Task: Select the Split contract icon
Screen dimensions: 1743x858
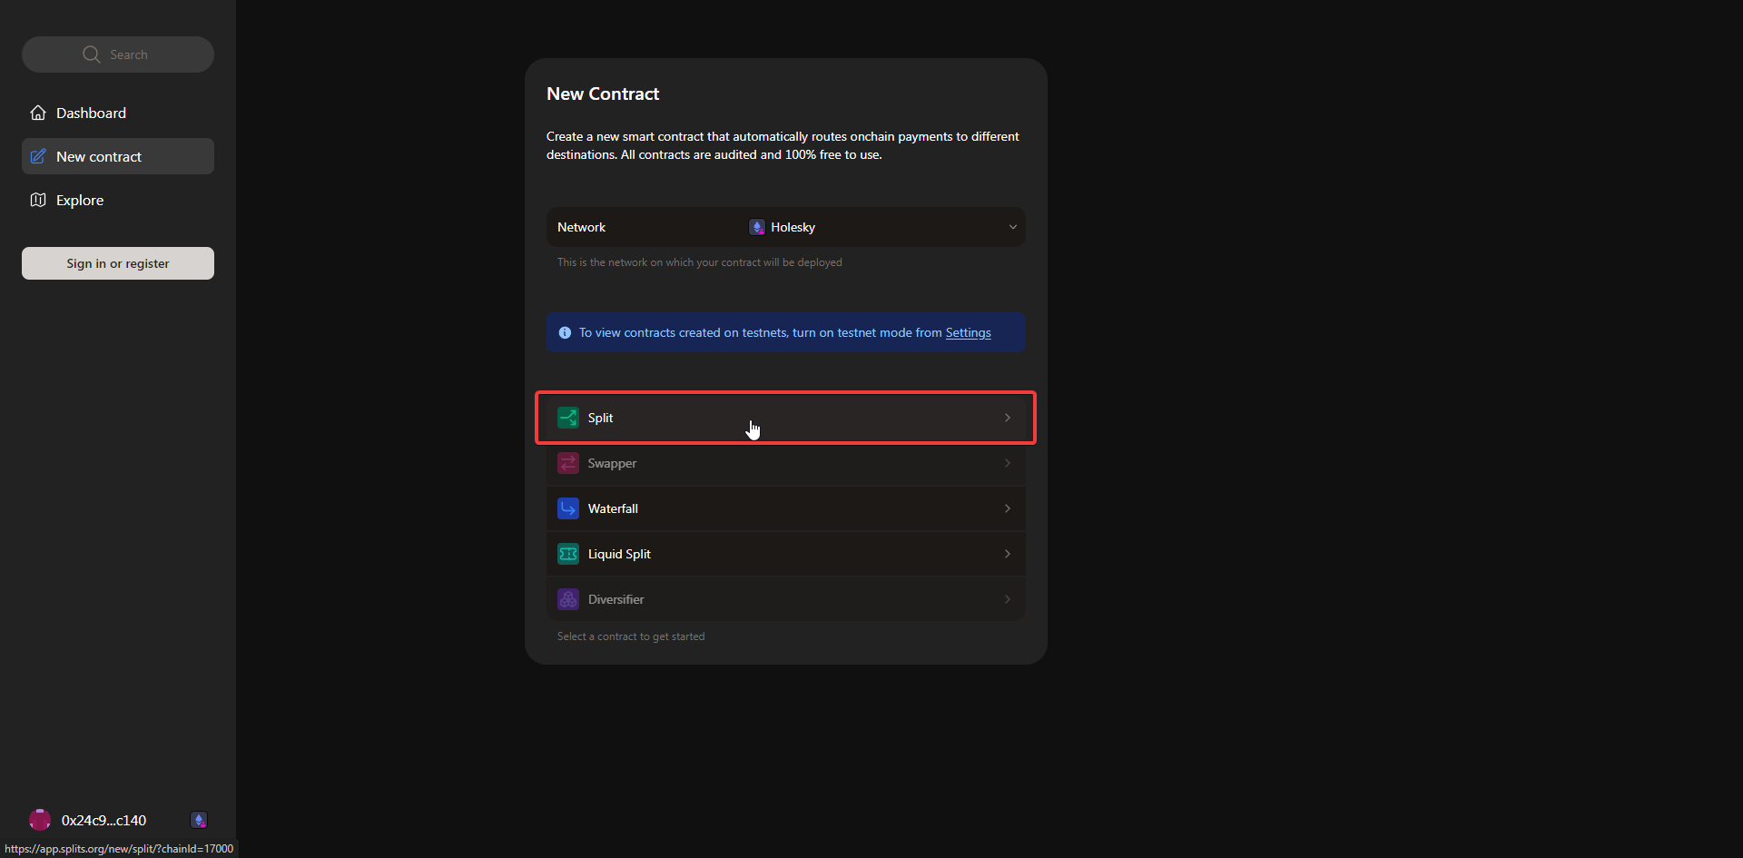Action: (568, 418)
